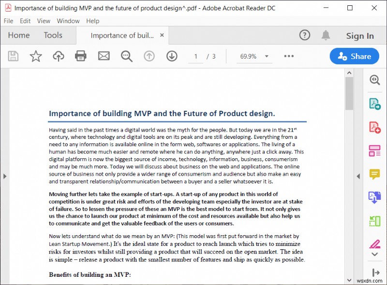
Task: Send the document via the Email icon
Action: click(x=104, y=56)
